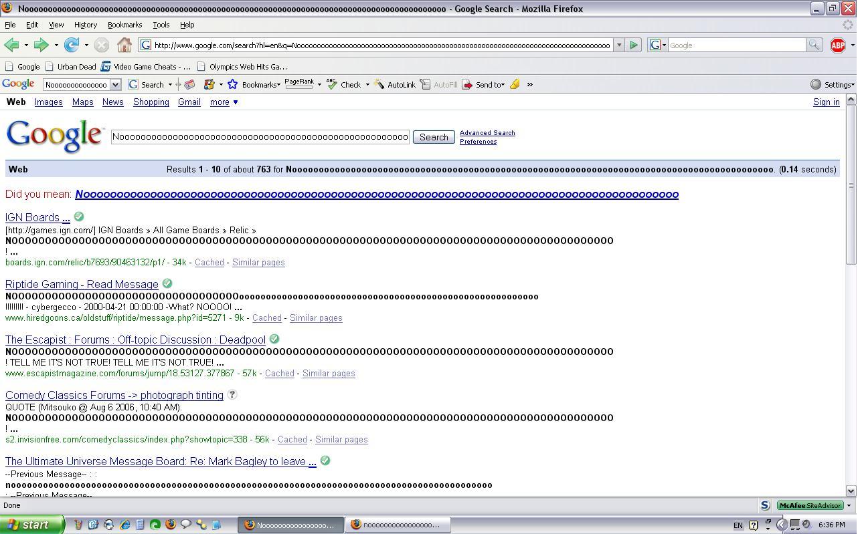Open Send to on Google toolbar
Image resolution: width=858 pixels, height=534 pixels.
(x=483, y=85)
